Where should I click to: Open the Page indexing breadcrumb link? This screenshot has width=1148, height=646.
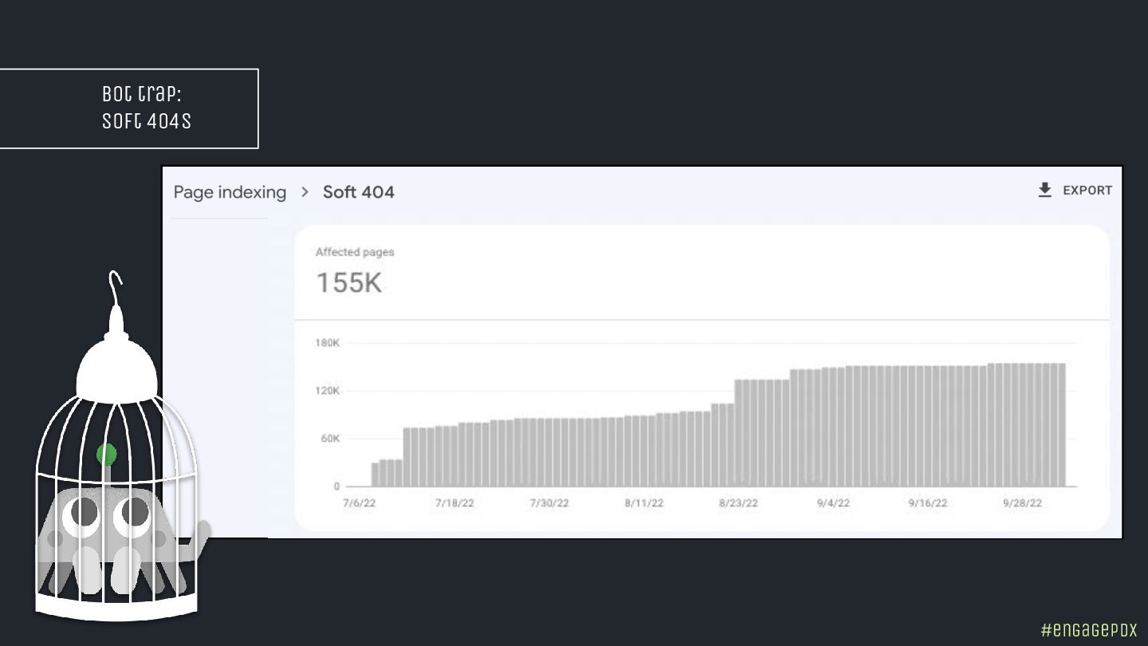pos(230,192)
